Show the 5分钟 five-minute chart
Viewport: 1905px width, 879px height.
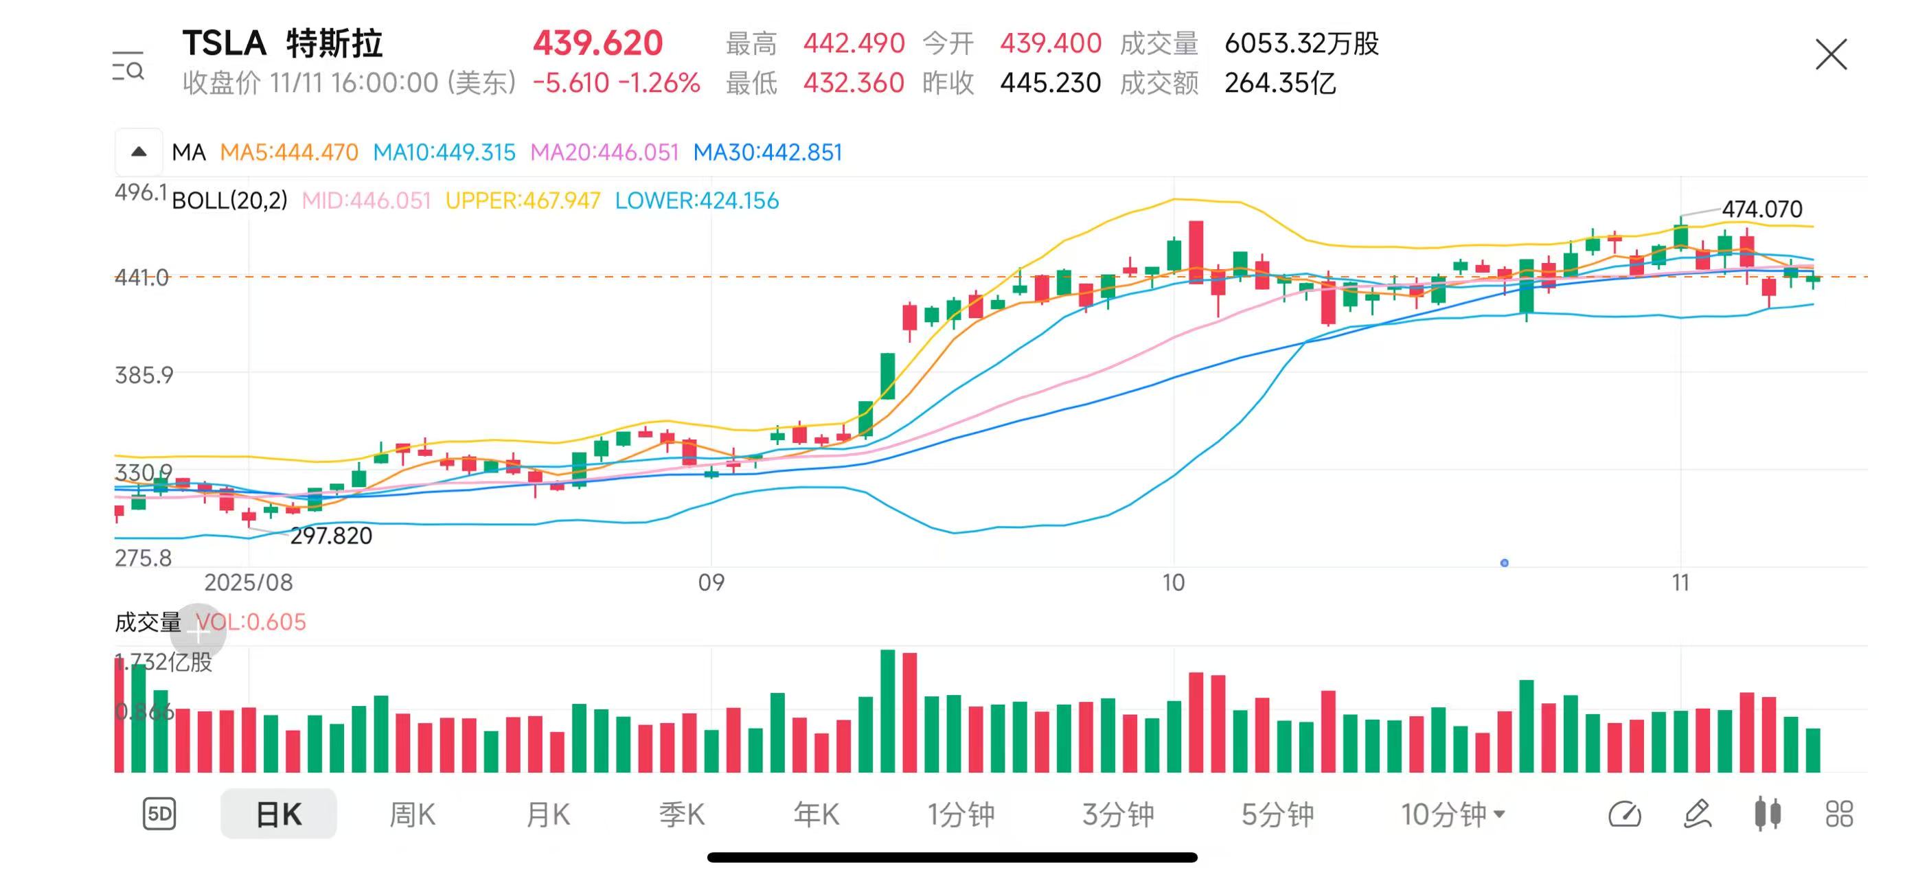tap(1277, 814)
